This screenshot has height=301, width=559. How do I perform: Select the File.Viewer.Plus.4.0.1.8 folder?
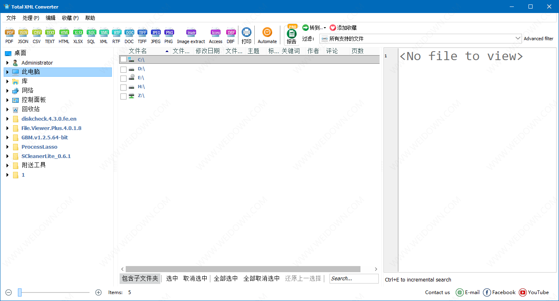click(x=51, y=128)
